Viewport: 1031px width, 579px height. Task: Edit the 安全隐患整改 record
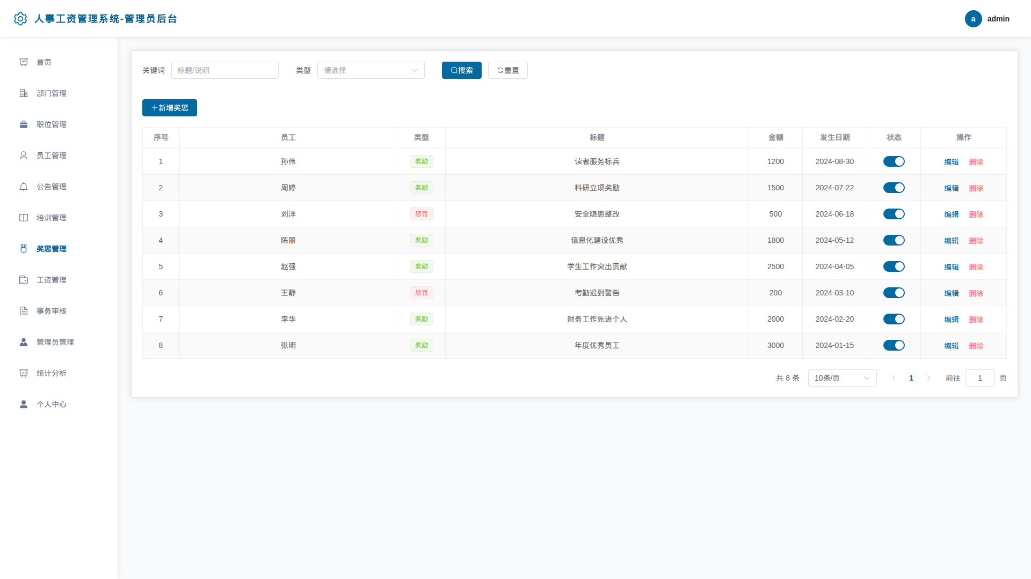point(952,214)
